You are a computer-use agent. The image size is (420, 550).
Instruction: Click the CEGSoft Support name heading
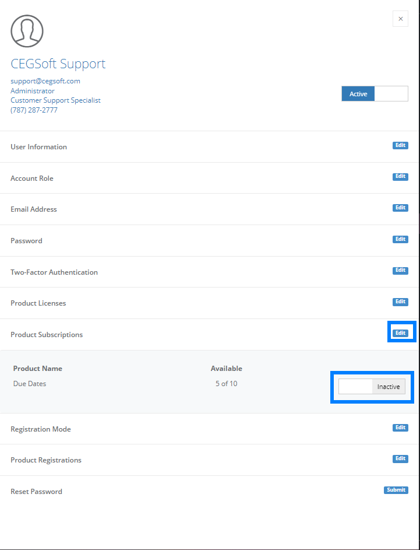tap(58, 64)
